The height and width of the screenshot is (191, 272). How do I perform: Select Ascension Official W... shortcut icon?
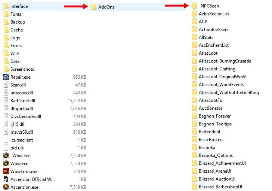pyautogui.click(x=6, y=179)
